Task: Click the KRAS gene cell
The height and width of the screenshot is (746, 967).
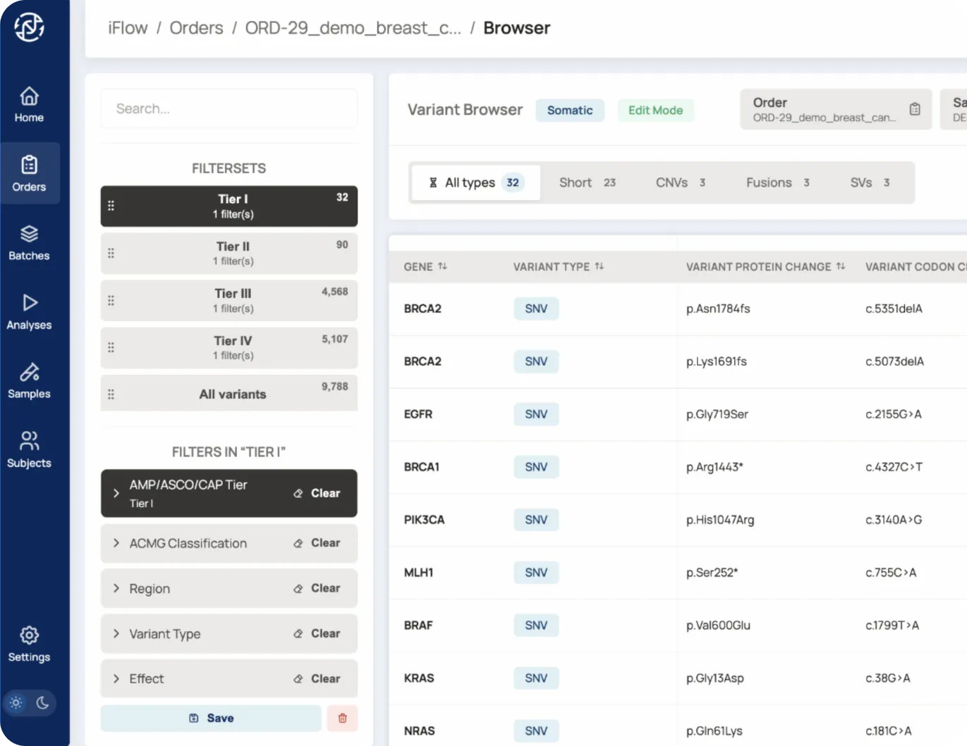Action: (x=419, y=678)
